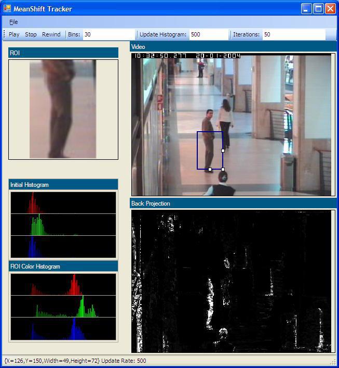Click the 'ROI' panel header

[63, 53]
